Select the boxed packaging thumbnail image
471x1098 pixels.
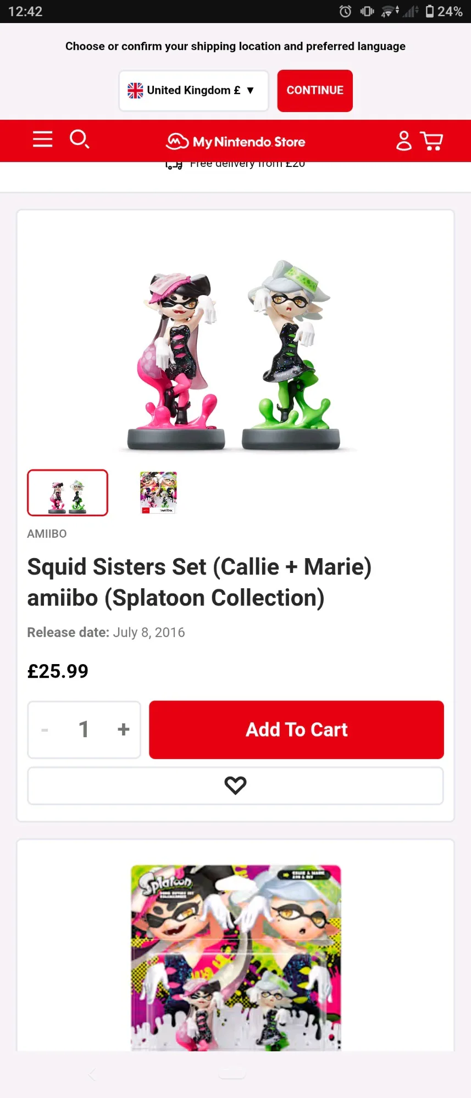[158, 493]
